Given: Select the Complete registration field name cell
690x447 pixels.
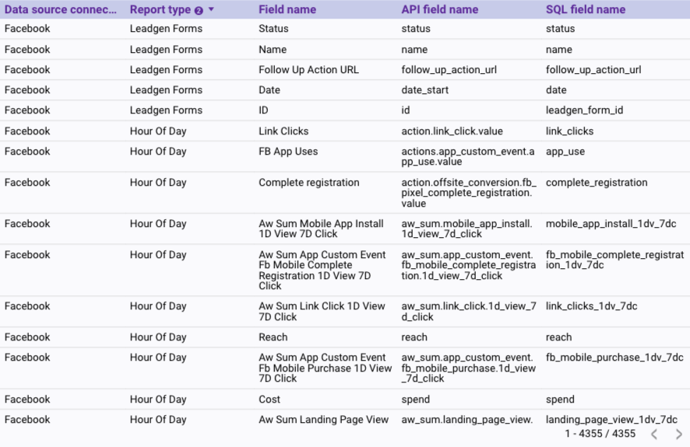Looking at the screenshot, I should [308, 183].
